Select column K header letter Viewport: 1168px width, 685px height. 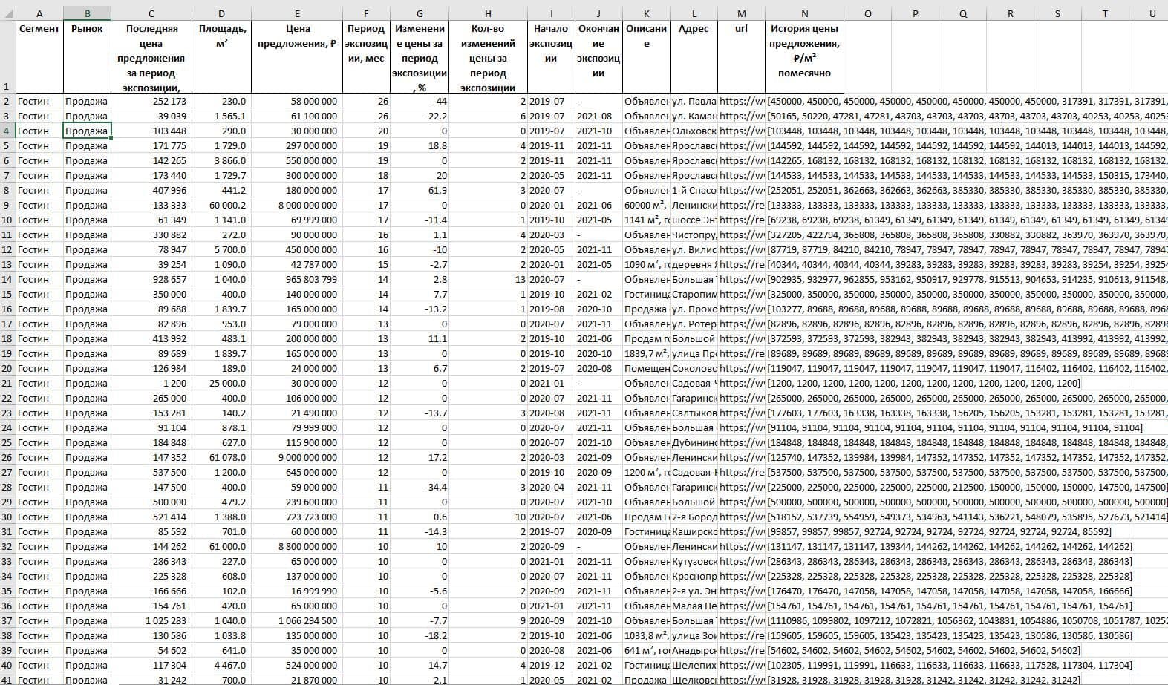pos(646,13)
